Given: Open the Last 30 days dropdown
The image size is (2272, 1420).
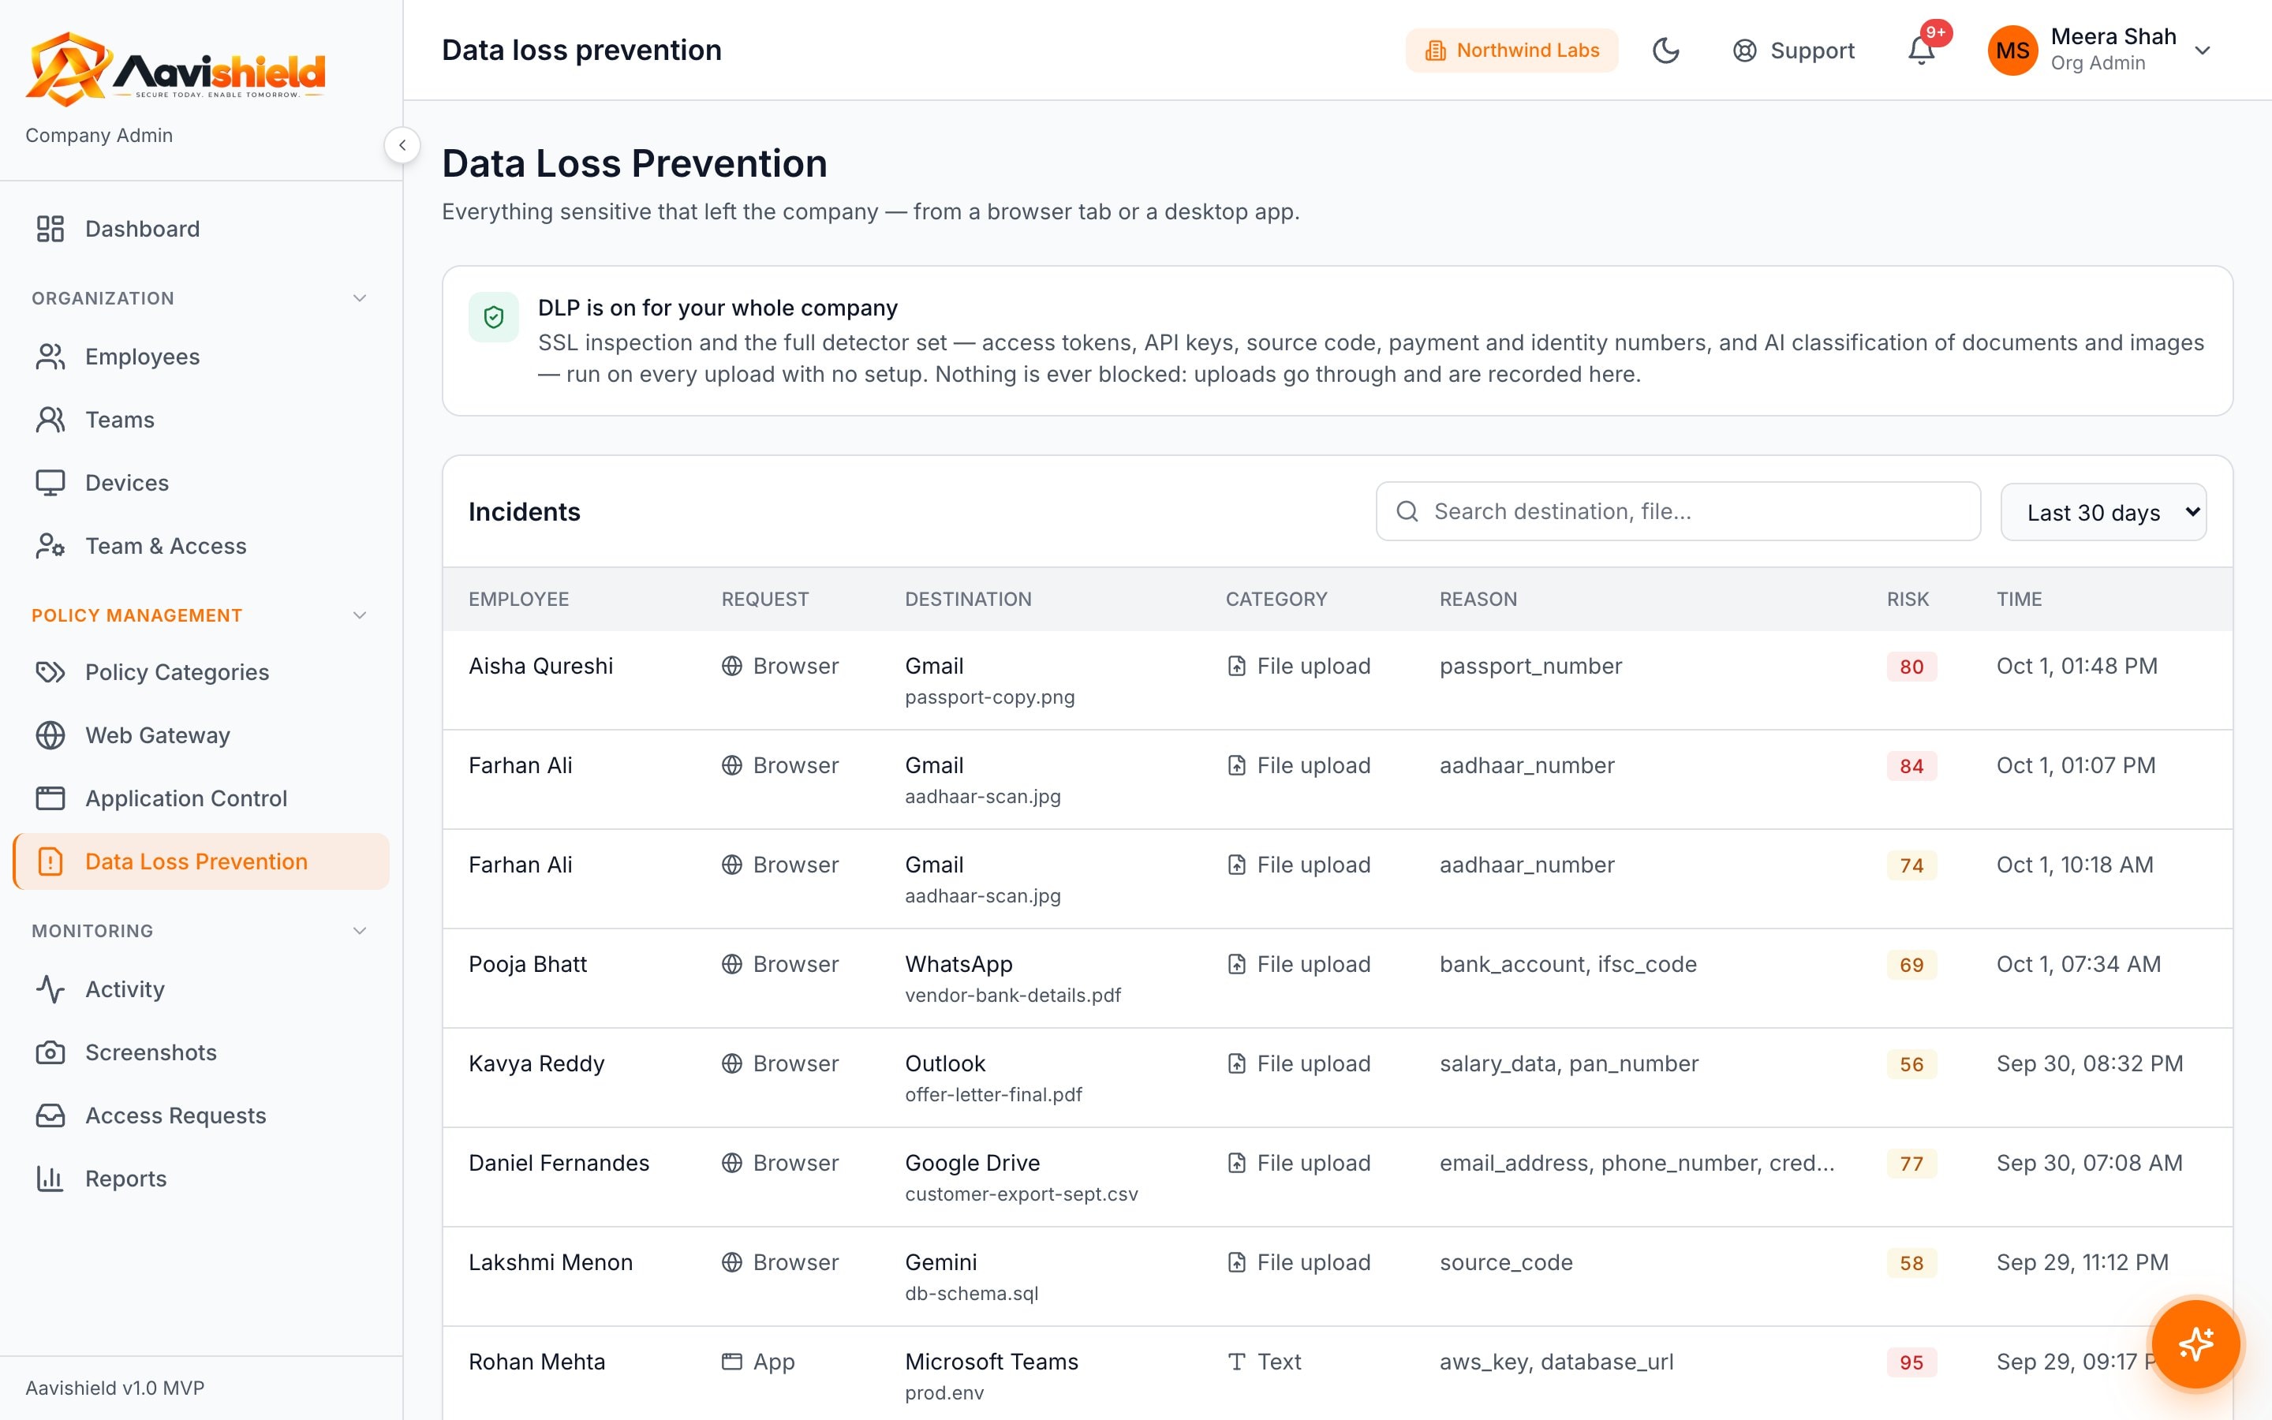Looking at the screenshot, I should click(x=2103, y=512).
